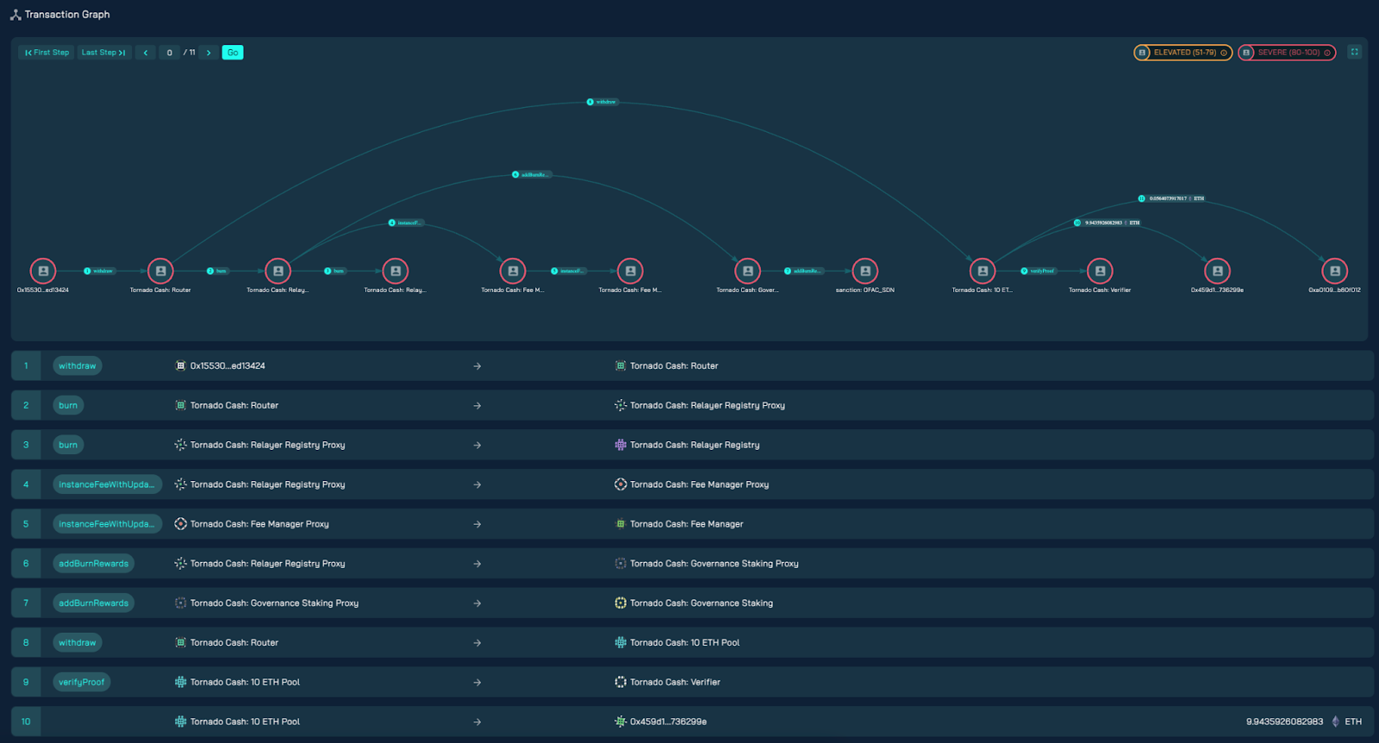This screenshot has width=1379, height=743.
Task: Click the Go button
Action: pos(233,53)
